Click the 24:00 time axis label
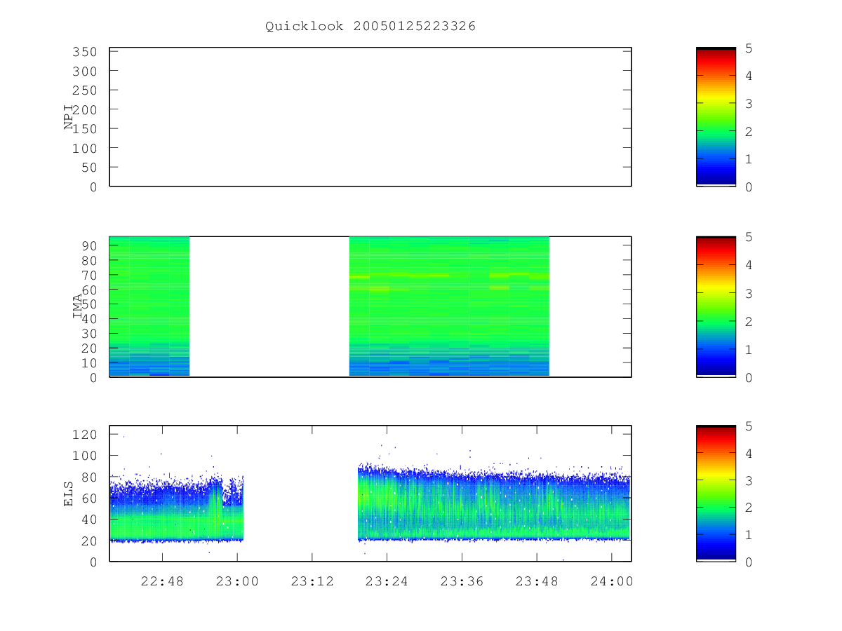This screenshot has width=842, height=631. (x=611, y=582)
